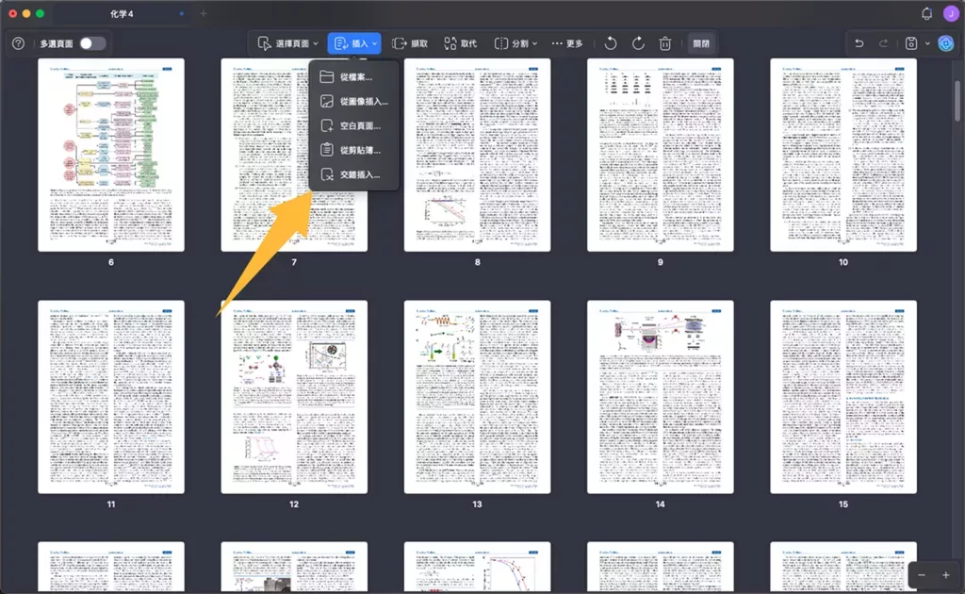
Task: Open the help question mark icon
Action: pyautogui.click(x=19, y=43)
